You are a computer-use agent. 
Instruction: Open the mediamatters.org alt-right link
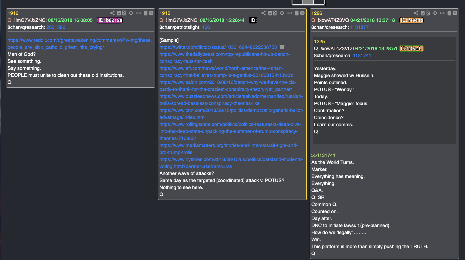pos(228,149)
